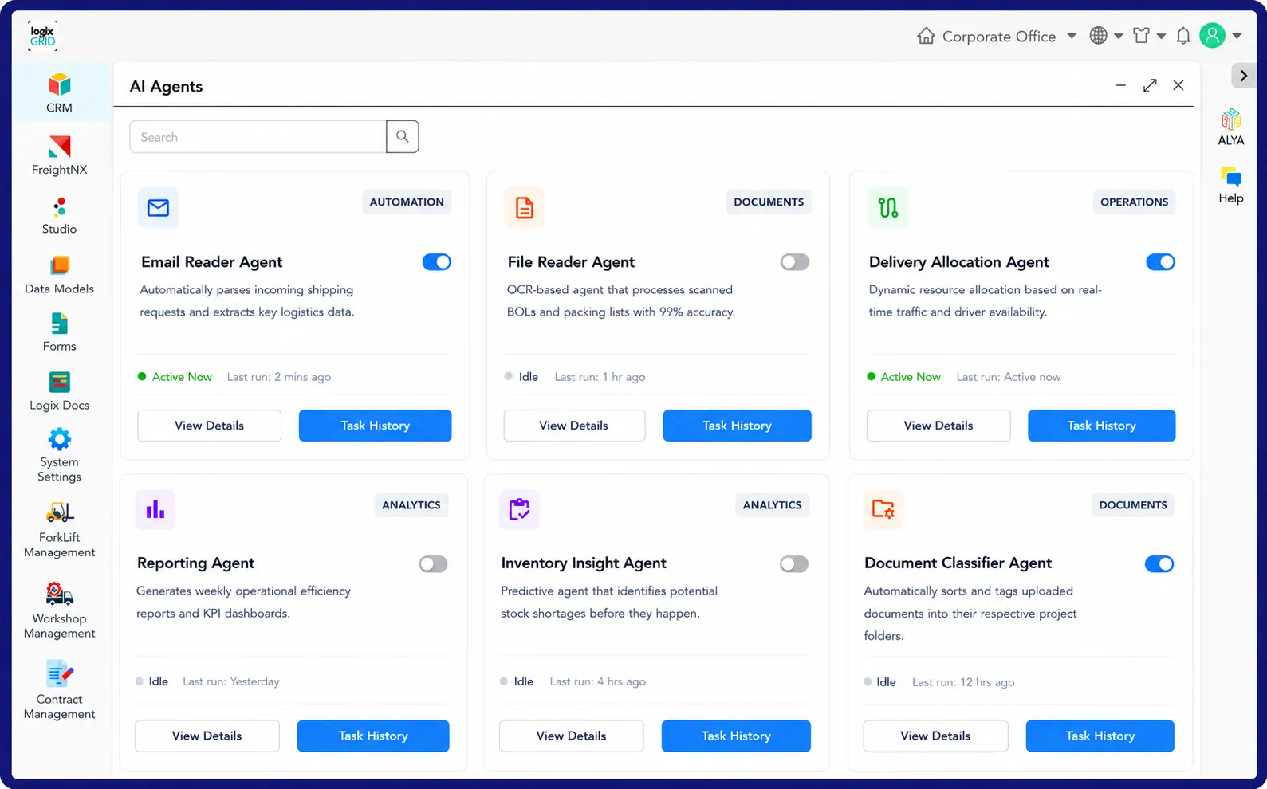Open Logix Docs in sidebar
Image resolution: width=1267 pixels, height=789 pixels.
[59, 392]
